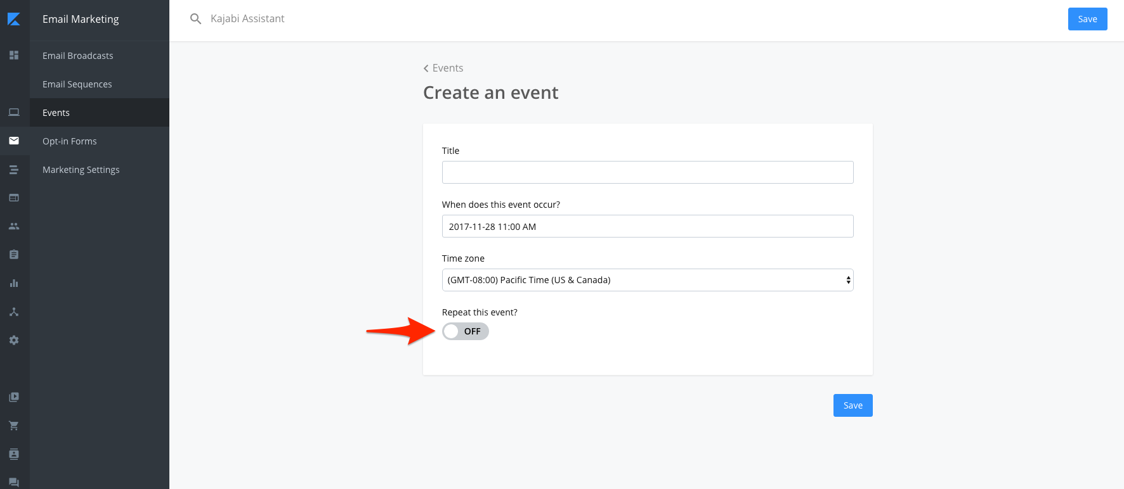The width and height of the screenshot is (1124, 489).
Task: Click the search magnifier icon
Action: [196, 19]
